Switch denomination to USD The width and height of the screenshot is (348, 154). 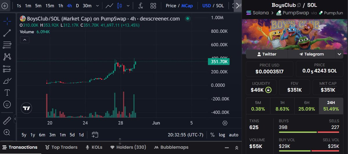point(206,5)
